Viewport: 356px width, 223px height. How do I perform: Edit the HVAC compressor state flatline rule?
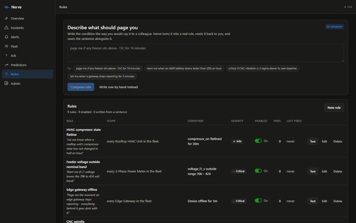[325, 141]
